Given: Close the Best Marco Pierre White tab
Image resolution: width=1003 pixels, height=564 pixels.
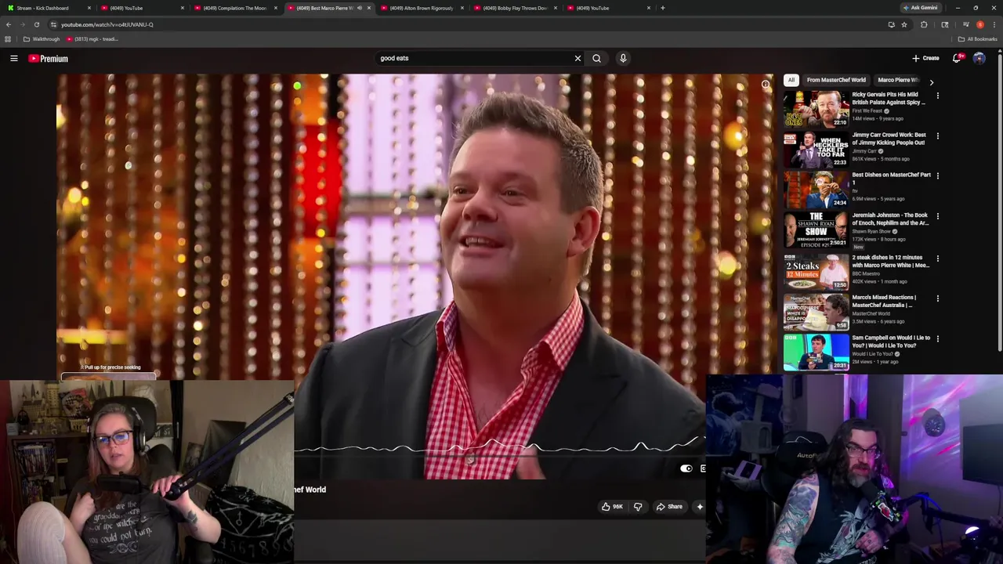Looking at the screenshot, I should click(x=369, y=8).
